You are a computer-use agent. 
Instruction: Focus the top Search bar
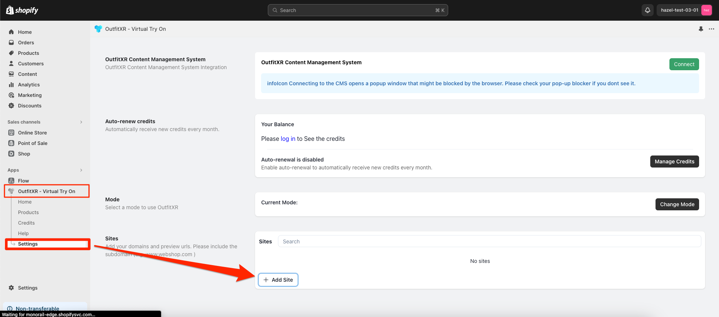[358, 10]
